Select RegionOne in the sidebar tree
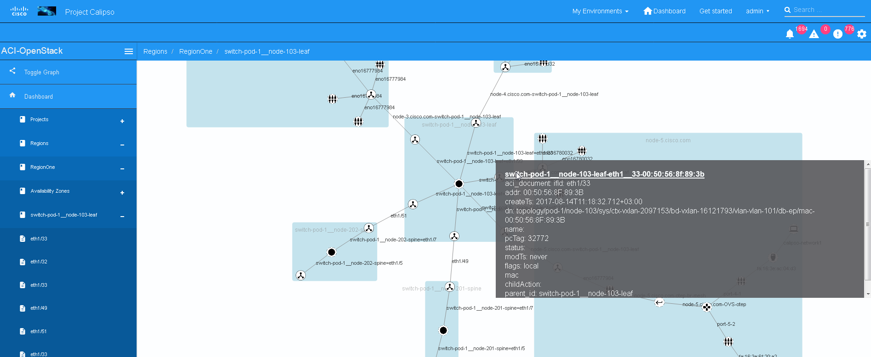Viewport: 871px width, 357px height. pyautogui.click(x=42, y=167)
